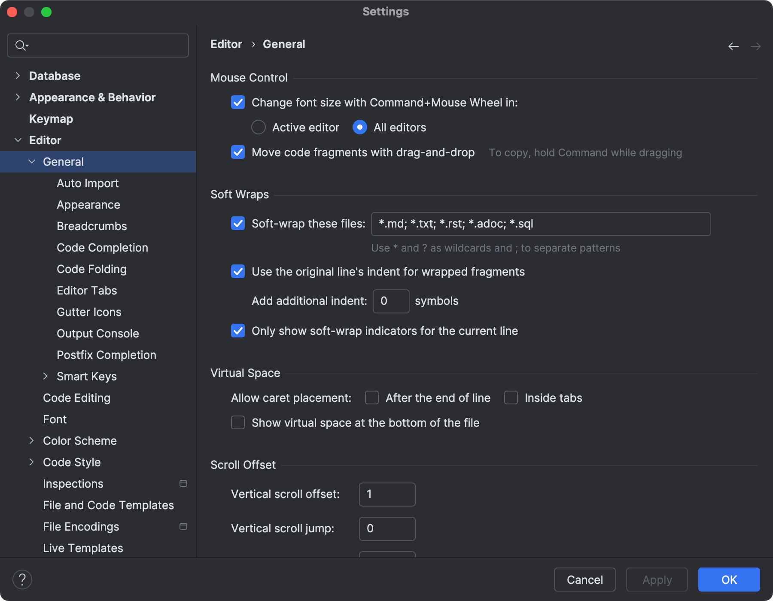Expand the Smart Keys section
This screenshot has height=601, width=773.
click(x=46, y=376)
